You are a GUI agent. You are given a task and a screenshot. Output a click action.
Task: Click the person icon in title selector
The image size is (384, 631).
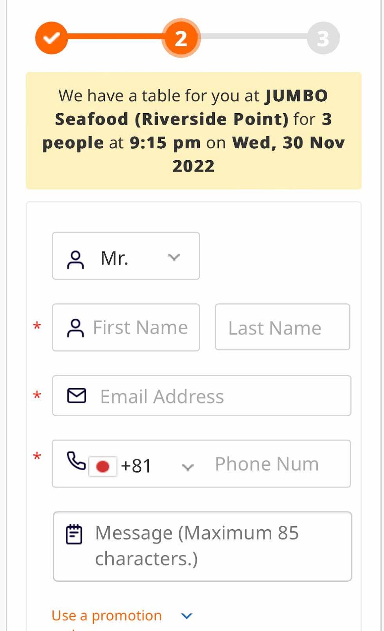pos(76,260)
